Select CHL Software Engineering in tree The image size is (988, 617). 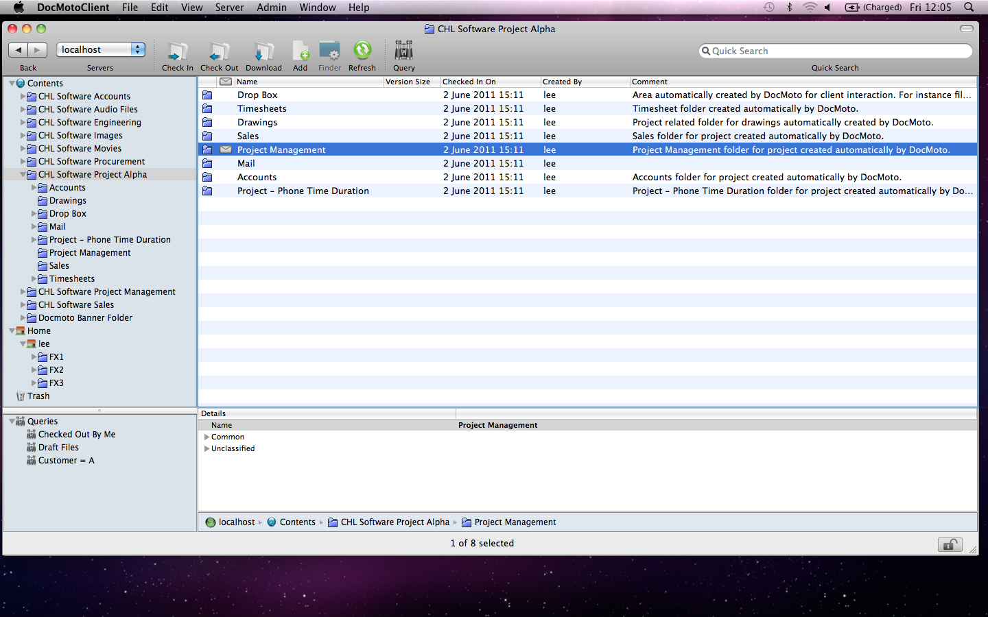tap(89, 123)
